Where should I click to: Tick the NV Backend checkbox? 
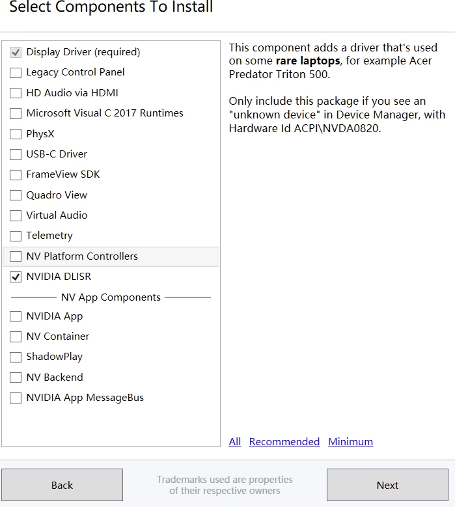16,377
